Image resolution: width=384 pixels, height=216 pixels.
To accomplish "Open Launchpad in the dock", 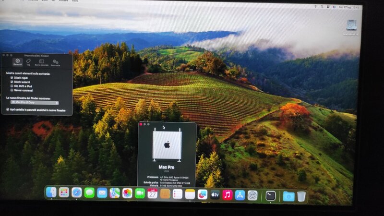I will point(64,193).
